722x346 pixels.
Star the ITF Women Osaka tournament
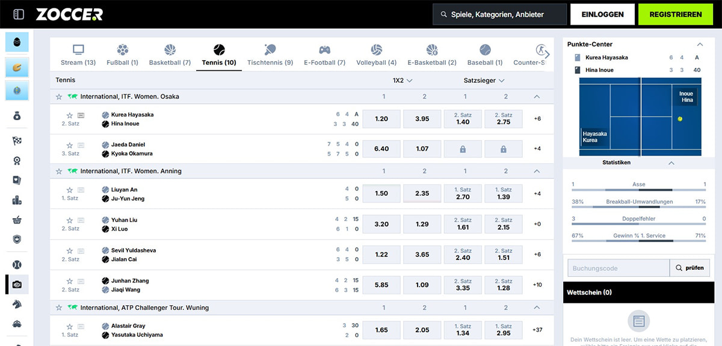(59, 97)
